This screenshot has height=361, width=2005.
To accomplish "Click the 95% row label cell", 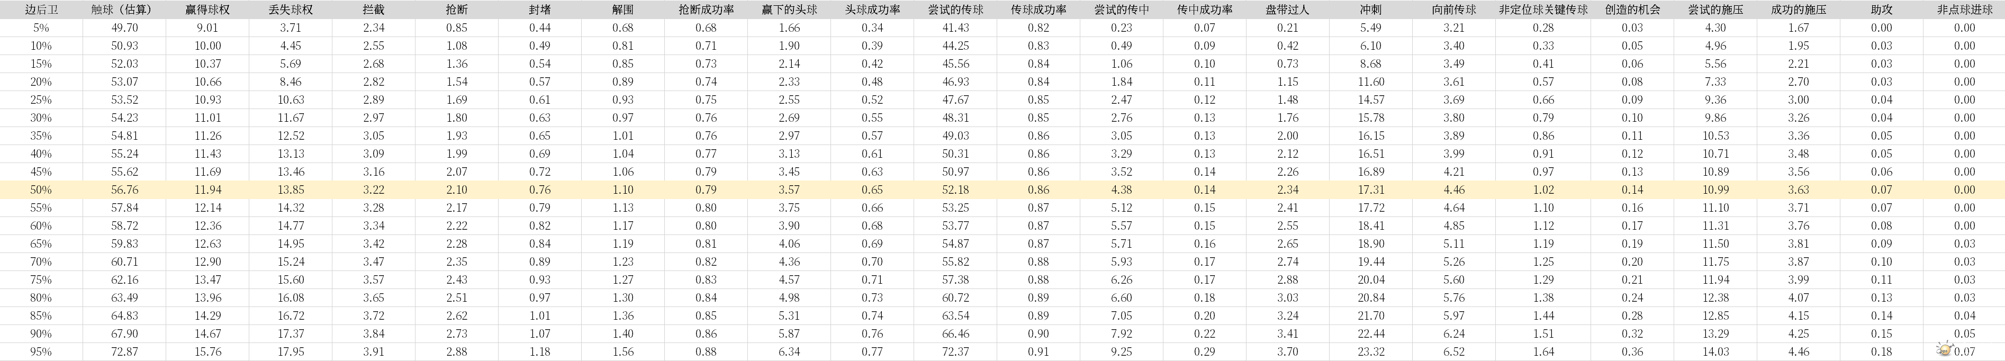I will tap(41, 351).
